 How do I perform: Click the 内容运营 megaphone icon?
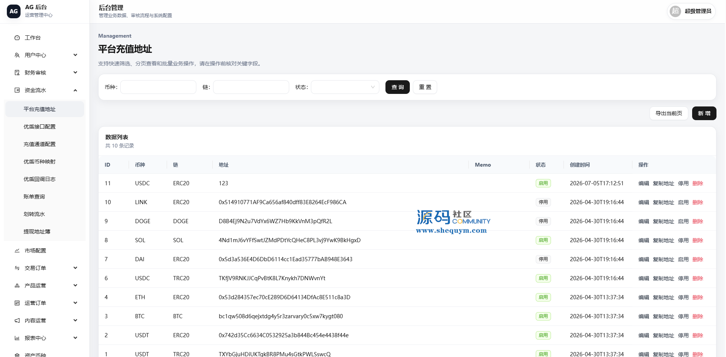pyautogui.click(x=17, y=321)
